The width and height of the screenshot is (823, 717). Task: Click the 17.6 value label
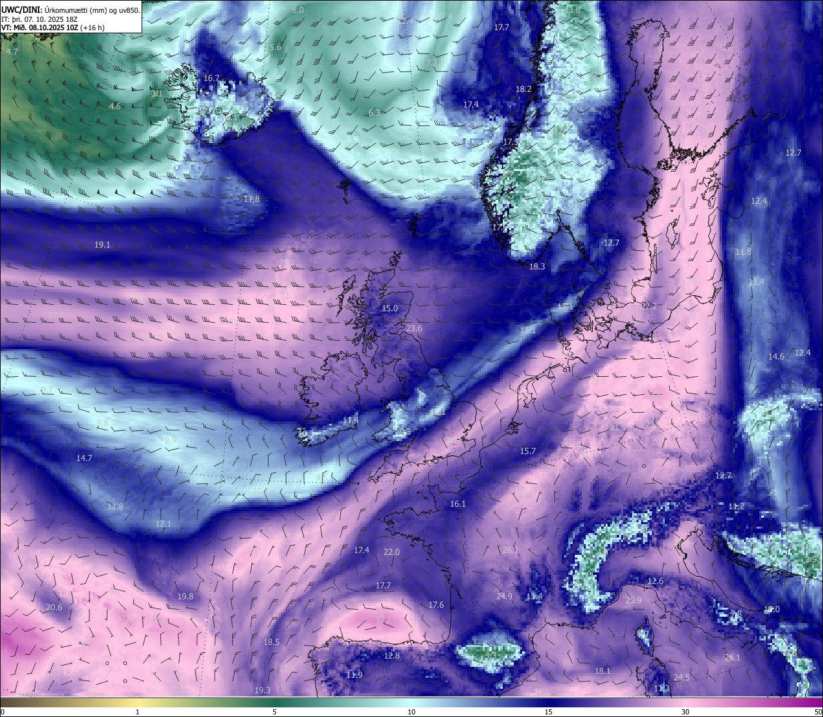click(436, 605)
